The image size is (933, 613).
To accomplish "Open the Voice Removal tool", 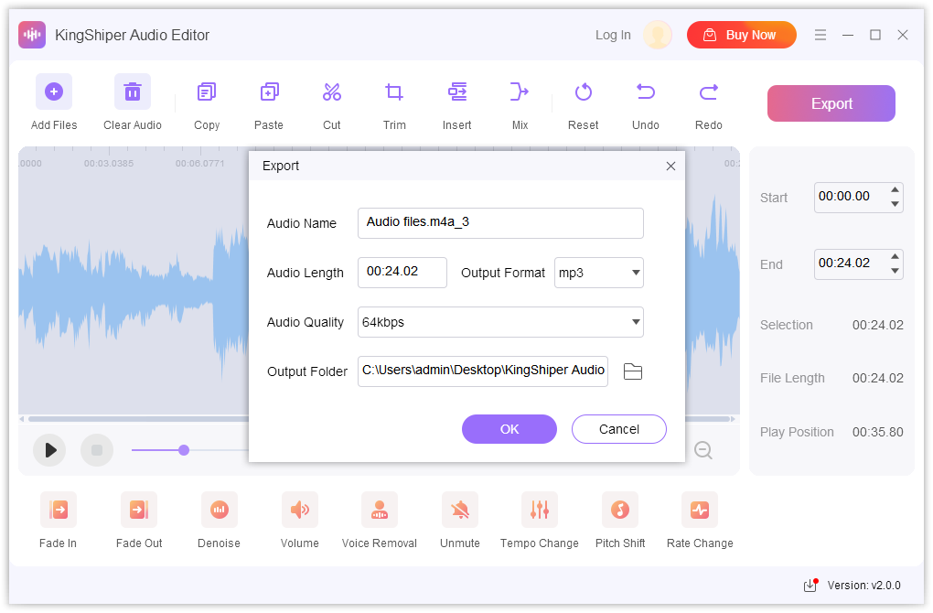I will 379,510.
